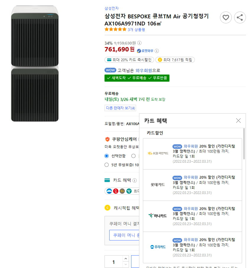
Task: Close the 카드 혜택 popup
Action: click(x=238, y=121)
